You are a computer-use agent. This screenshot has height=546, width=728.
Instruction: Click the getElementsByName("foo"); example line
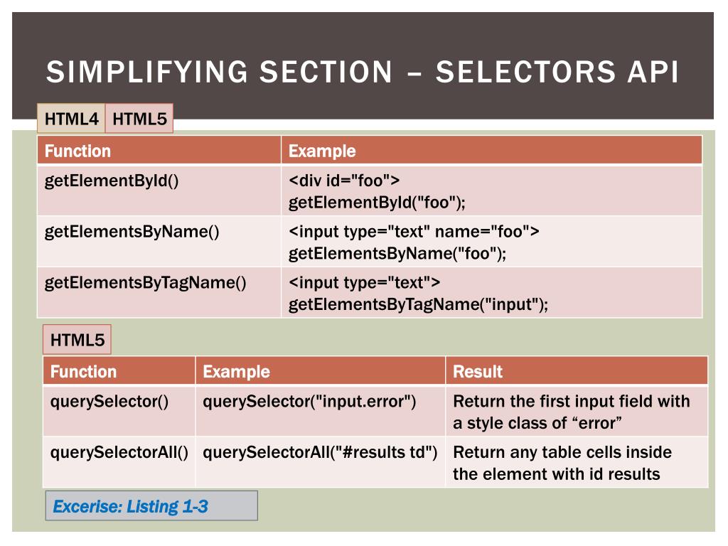(x=397, y=254)
